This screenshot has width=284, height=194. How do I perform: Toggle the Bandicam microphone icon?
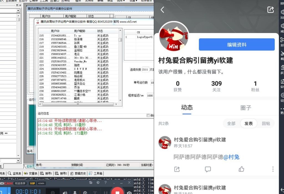coord(75,192)
